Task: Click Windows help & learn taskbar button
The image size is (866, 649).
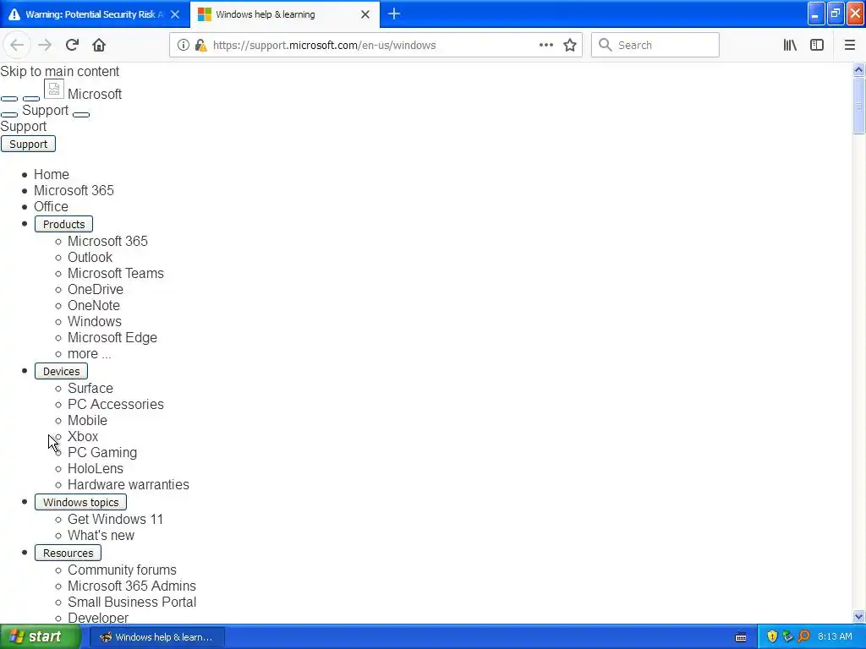Action: pyautogui.click(x=156, y=637)
